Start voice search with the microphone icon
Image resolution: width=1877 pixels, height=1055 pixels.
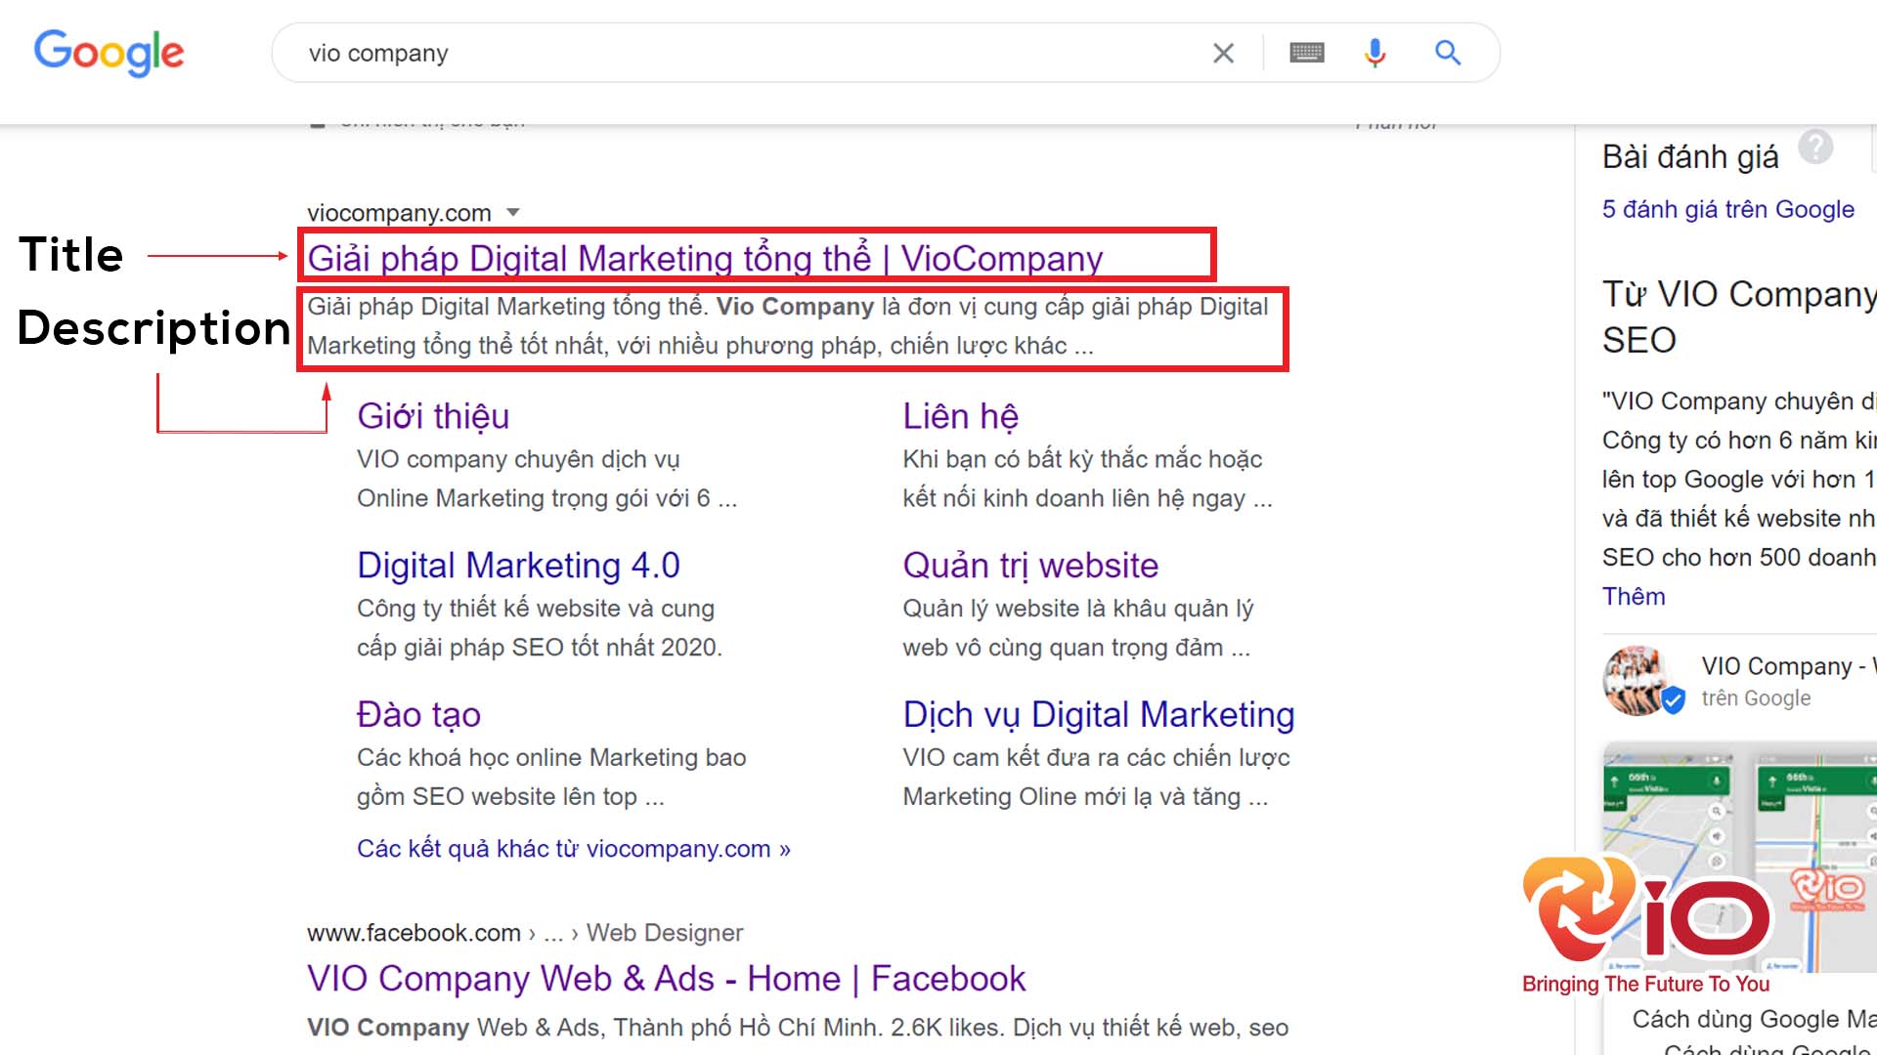point(1375,53)
